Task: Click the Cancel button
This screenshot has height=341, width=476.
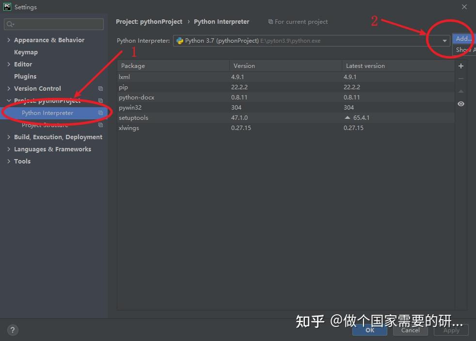Action: 411,330
